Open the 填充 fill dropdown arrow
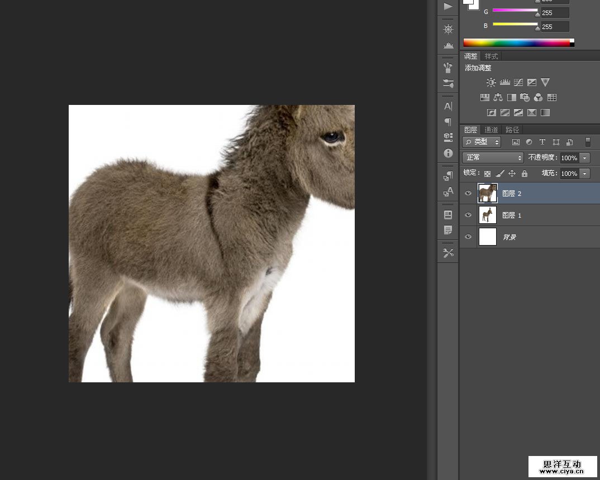Viewport: 600px width, 480px height. (585, 174)
